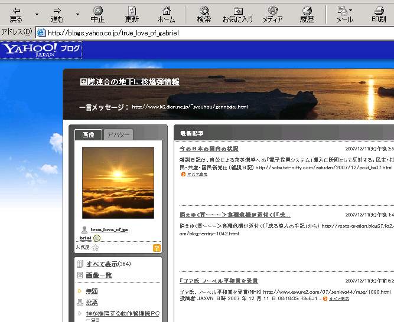Click すべて表示 link after fSuEJ1 text
This screenshot has height=322, width=394.
pos(339,298)
